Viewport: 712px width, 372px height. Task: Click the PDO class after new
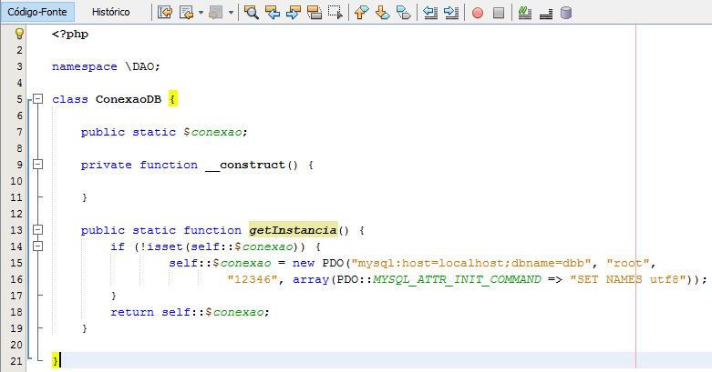[333, 263]
